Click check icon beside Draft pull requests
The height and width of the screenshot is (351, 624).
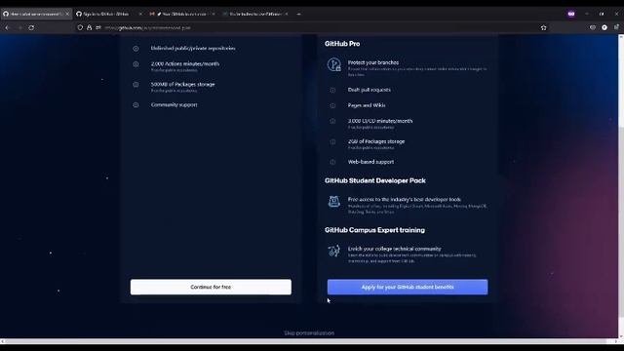coord(332,91)
